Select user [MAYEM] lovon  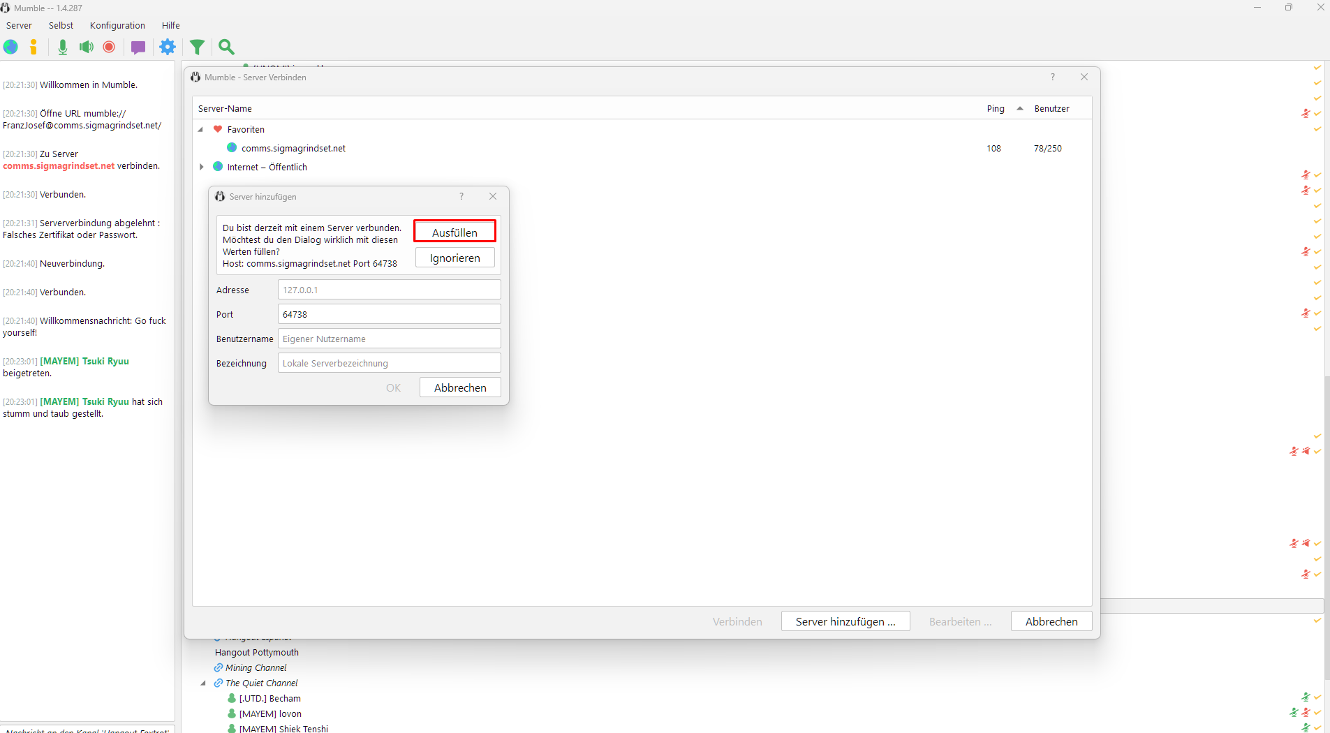coord(270,713)
